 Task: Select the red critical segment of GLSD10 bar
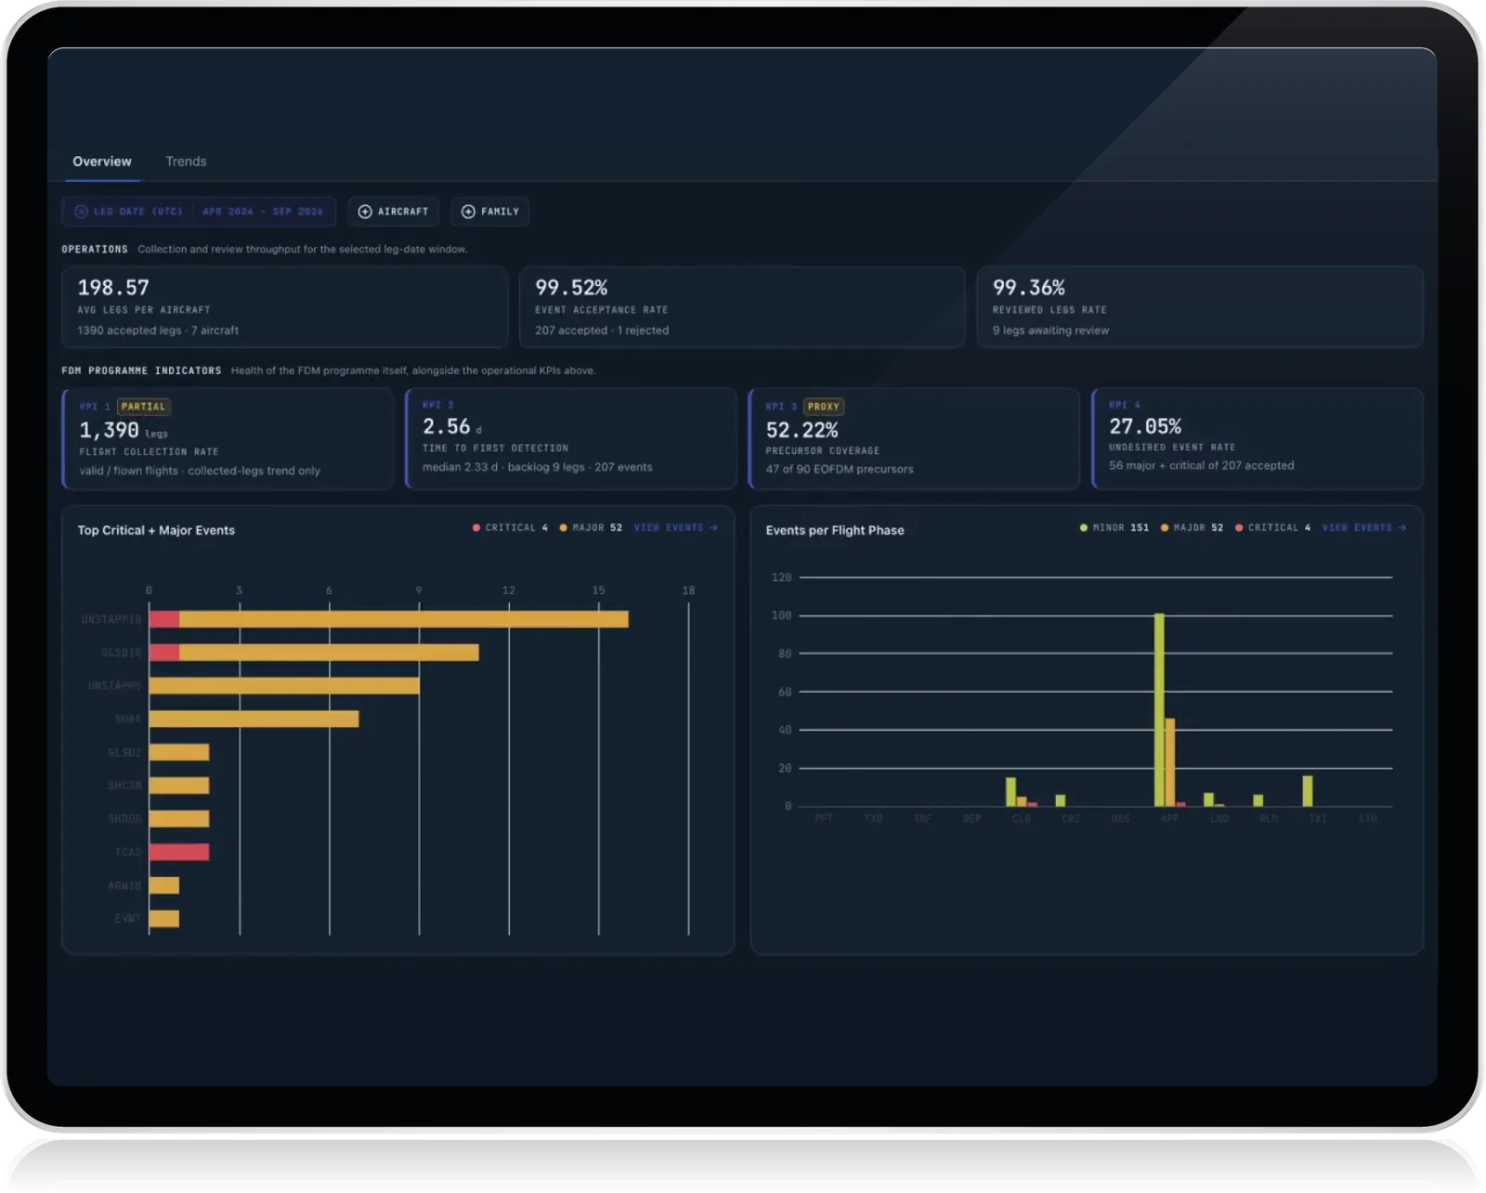(x=164, y=653)
